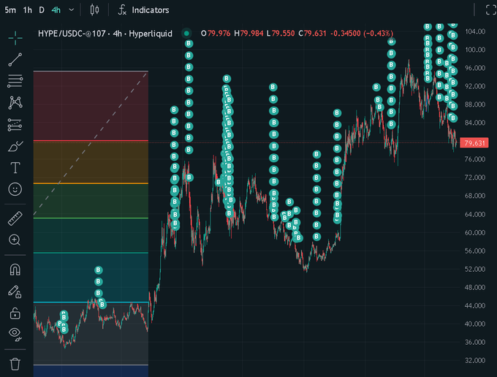Open the Indicators dialog

(x=143, y=10)
